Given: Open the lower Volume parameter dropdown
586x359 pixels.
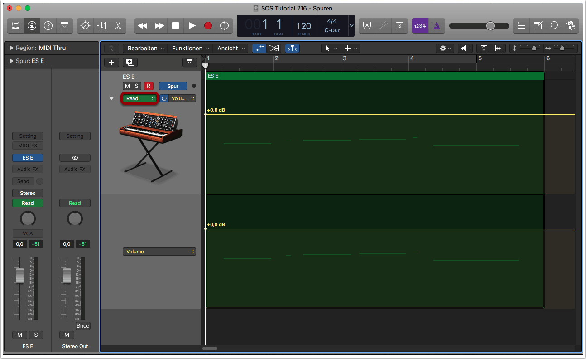Looking at the screenshot, I should (159, 252).
